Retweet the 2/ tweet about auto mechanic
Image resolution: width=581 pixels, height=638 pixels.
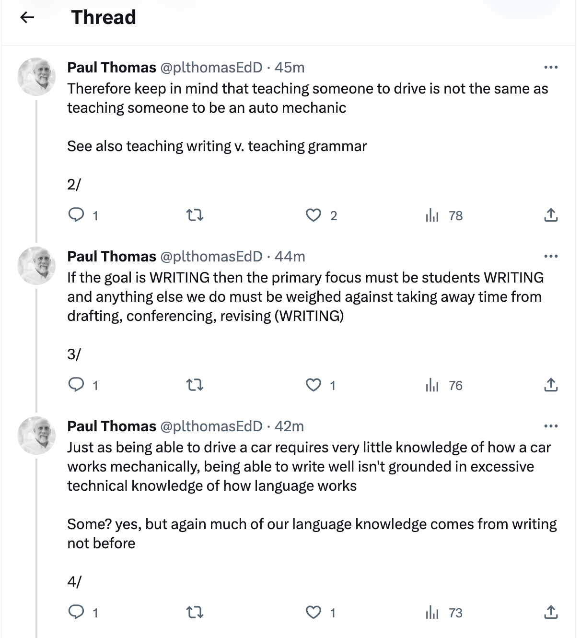point(195,215)
